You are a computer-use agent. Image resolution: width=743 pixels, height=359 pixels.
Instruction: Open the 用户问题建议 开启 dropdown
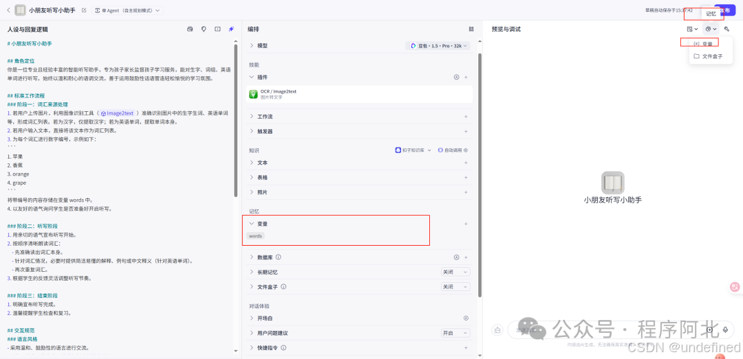point(455,333)
